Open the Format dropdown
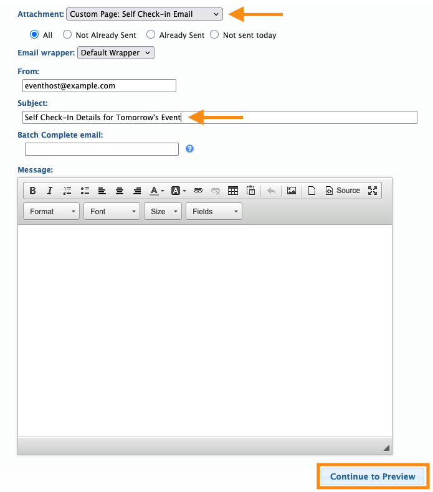 (52, 212)
